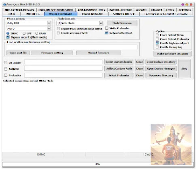Click Open Backup Directory button
The image size is (196, 169).
click(x=161, y=62)
